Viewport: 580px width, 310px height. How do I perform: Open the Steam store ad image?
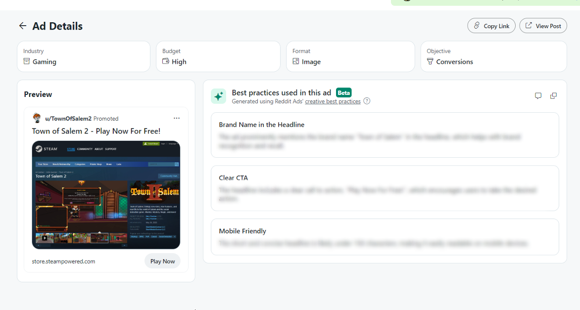pos(106,195)
